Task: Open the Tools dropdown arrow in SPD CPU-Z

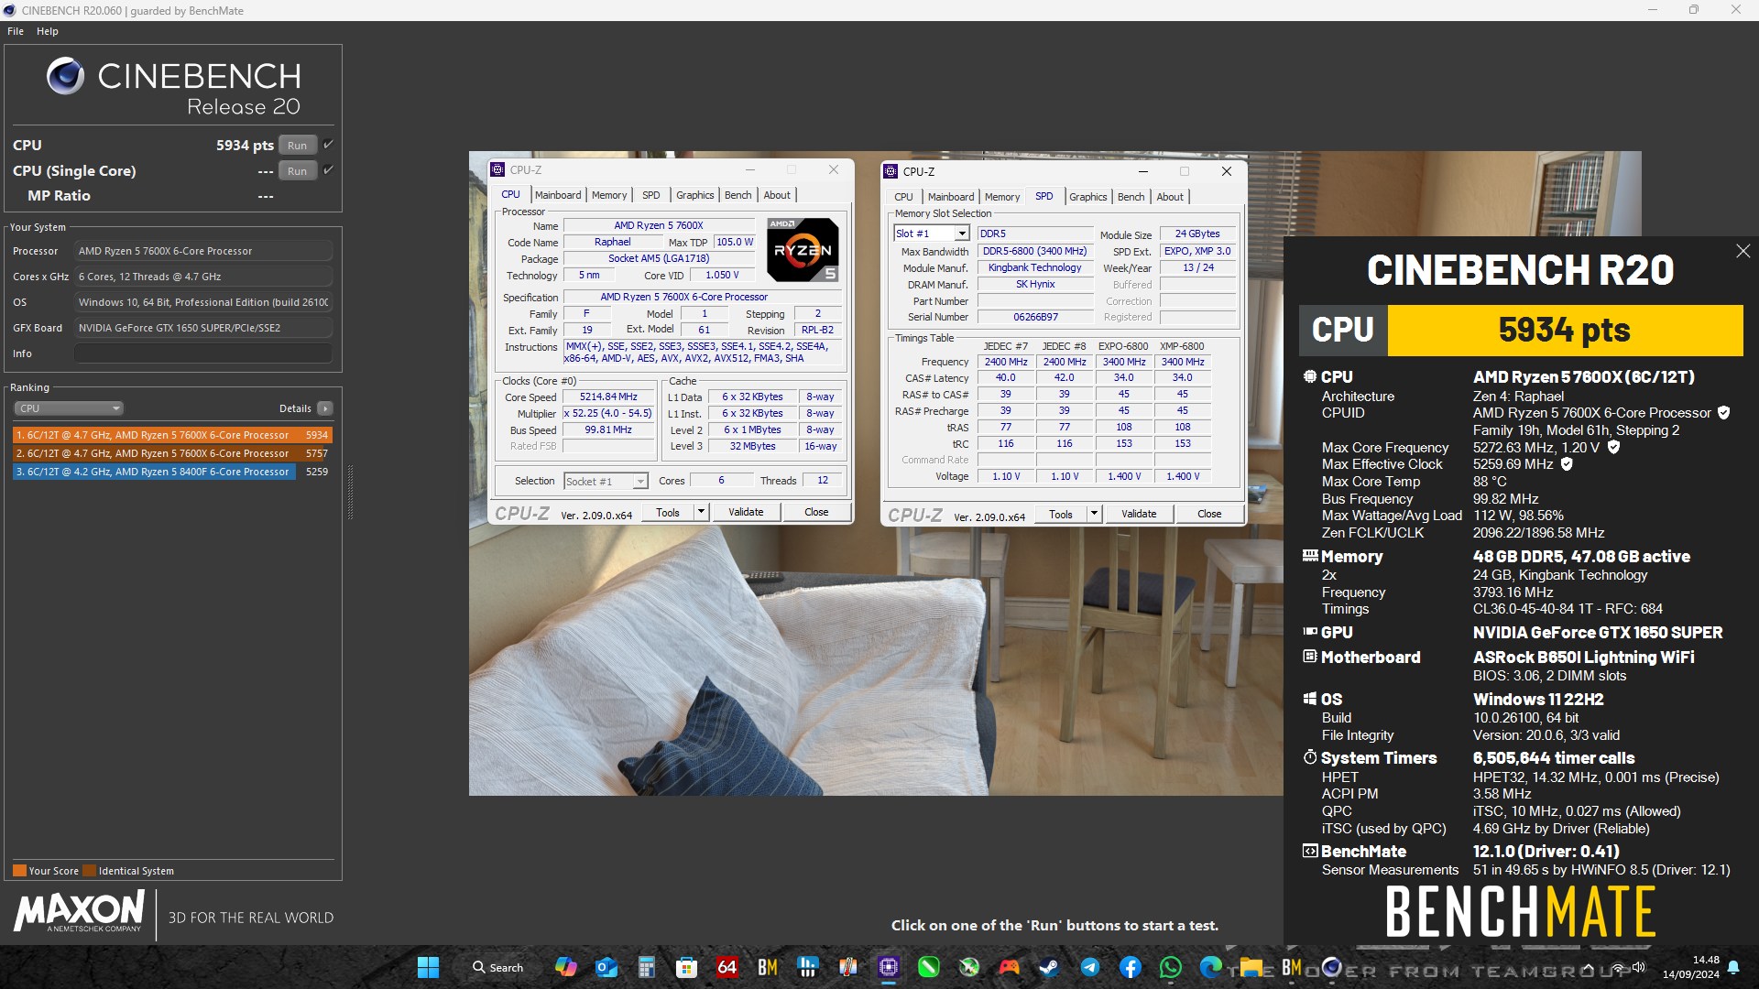Action: pyautogui.click(x=1094, y=514)
